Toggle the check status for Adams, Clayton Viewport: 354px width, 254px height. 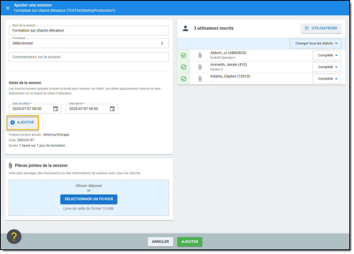[184, 79]
